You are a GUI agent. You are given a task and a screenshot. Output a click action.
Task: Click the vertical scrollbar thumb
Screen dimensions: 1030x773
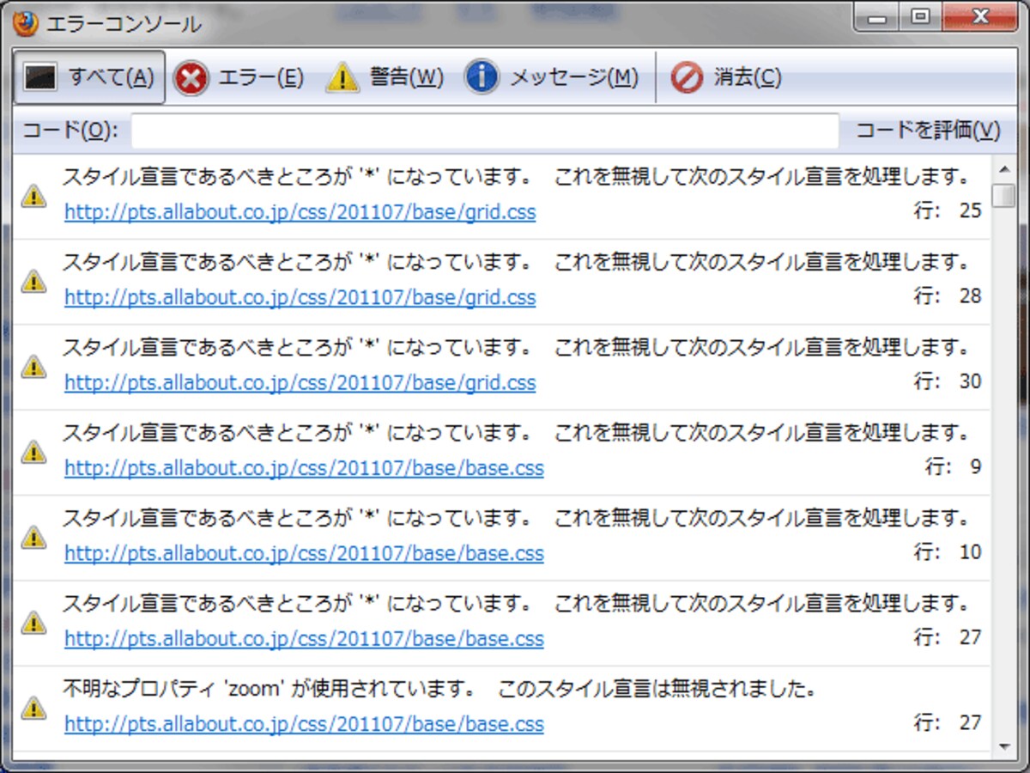click(1003, 195)
